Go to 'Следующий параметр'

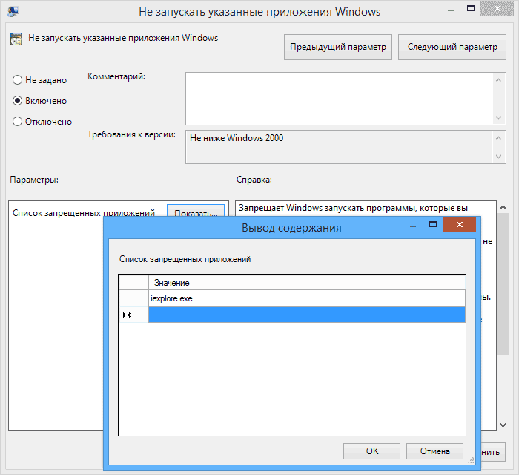(452, 47)
